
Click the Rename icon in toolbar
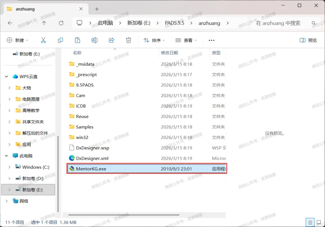coord(94,40)
